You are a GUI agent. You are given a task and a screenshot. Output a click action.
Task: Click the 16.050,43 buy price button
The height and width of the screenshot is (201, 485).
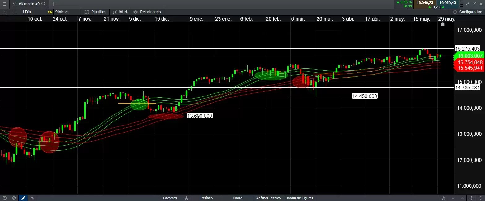click(x=447, y=3)
